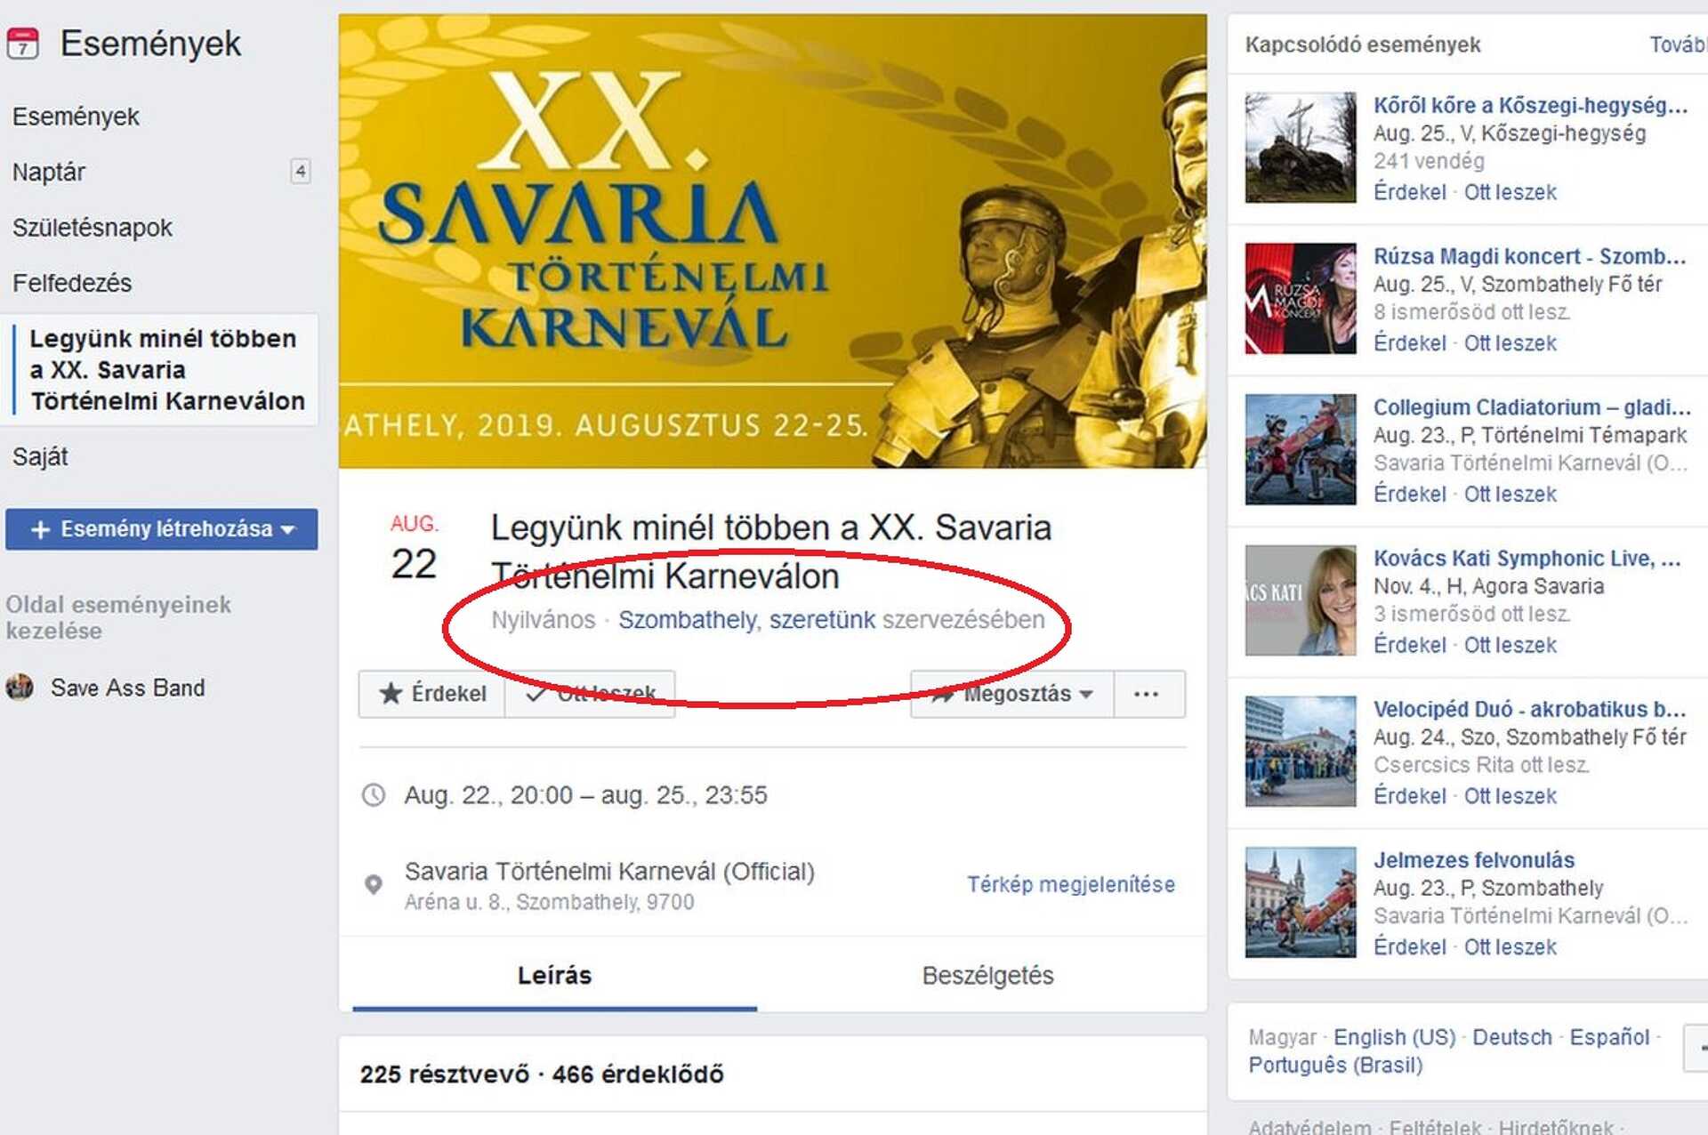
Task: Click the Naptár notification count badge
Action: [301, 171]
